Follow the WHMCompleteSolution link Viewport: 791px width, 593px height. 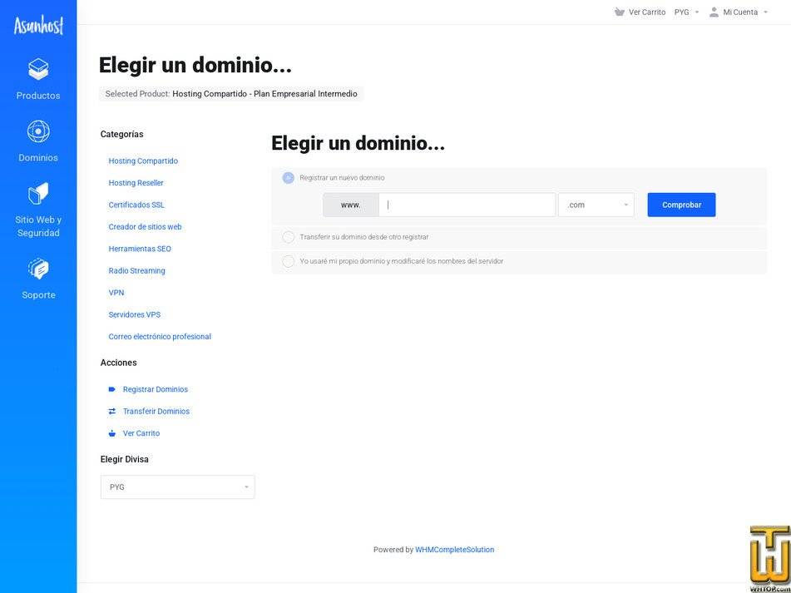[x=455, y=549]
